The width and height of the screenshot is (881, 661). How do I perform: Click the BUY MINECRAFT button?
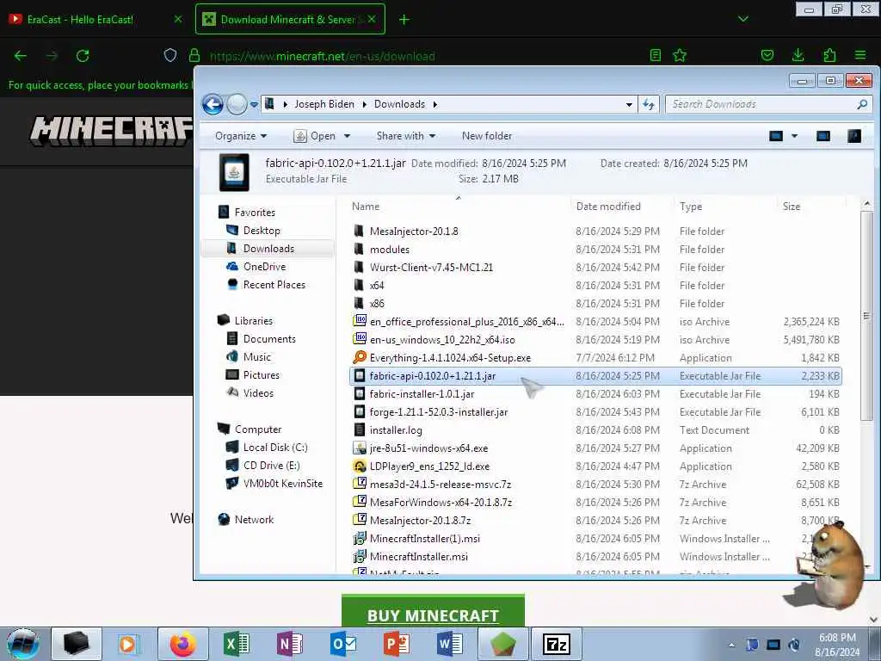(x=433, y=612)
